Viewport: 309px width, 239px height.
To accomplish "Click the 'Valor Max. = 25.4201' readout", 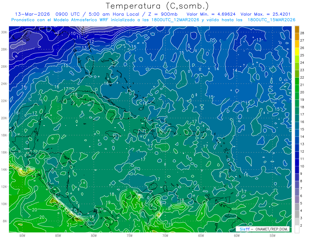I will point(265,14).
